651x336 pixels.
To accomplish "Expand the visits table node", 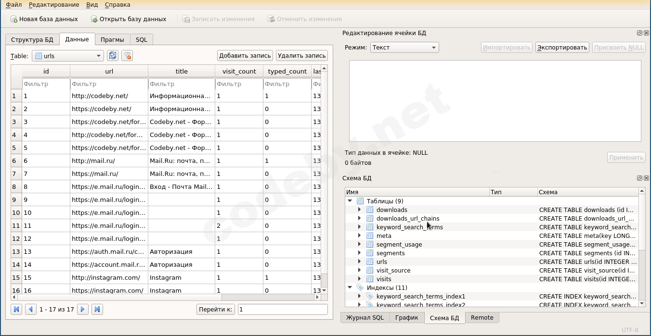I will pyautogui.click(x=359, y=279).
